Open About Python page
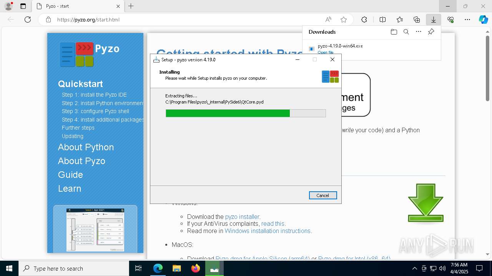This screenshot has width=492, height=276. (x=86, y=147)
